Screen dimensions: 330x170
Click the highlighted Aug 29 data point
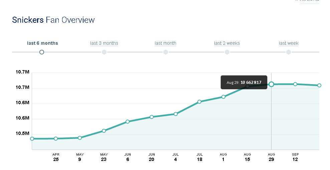[x=272, y=84]
